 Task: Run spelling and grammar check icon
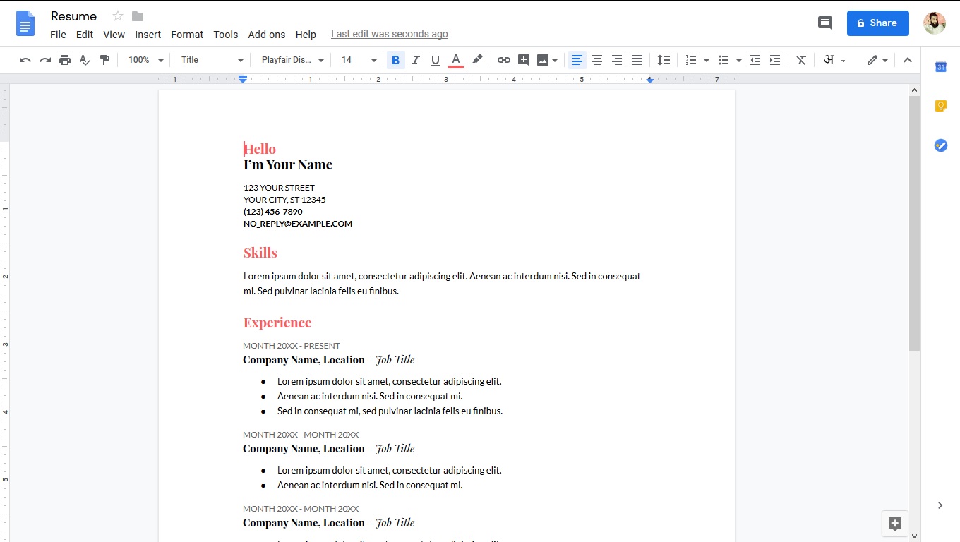[85, 60]
